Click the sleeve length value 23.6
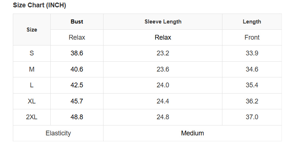The width and height of the screenshot is (294, 142). click(x=163, y=69)
